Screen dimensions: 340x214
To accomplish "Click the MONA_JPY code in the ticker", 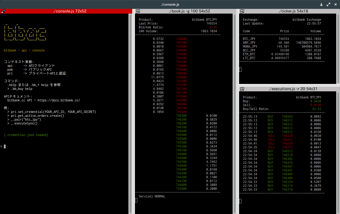I will point(250,47).
